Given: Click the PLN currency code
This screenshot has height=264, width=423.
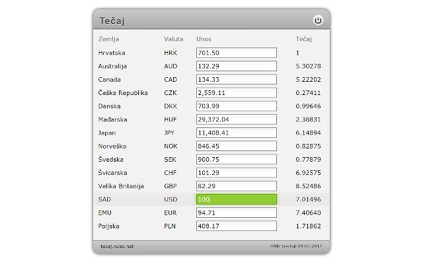Looking at the screenshot, I should tap(170, 226).
